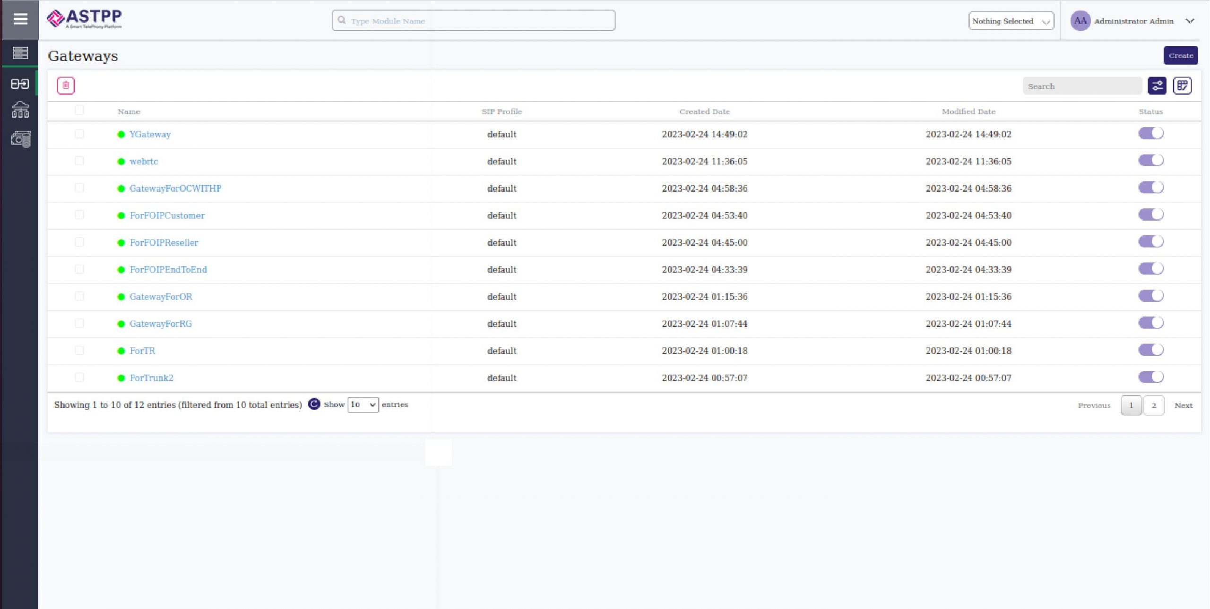Toggle status switch for GatewayForOR
This screenshot has width=1210, height=609.
[x=1151, y=296]
